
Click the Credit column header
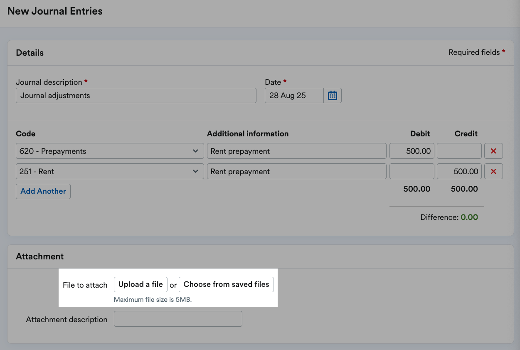pos(466,134)
